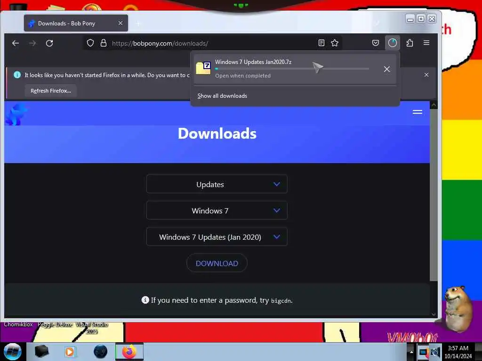Click the Firefox taskbar button
Image resolution: width=482 pixels, height=361 pixels.
[129, 352]
